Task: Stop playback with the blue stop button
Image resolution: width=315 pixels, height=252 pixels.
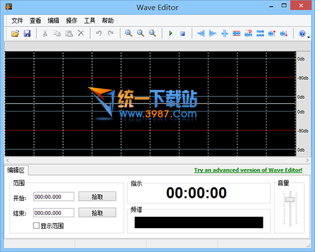Action: [x=183, y=33]
